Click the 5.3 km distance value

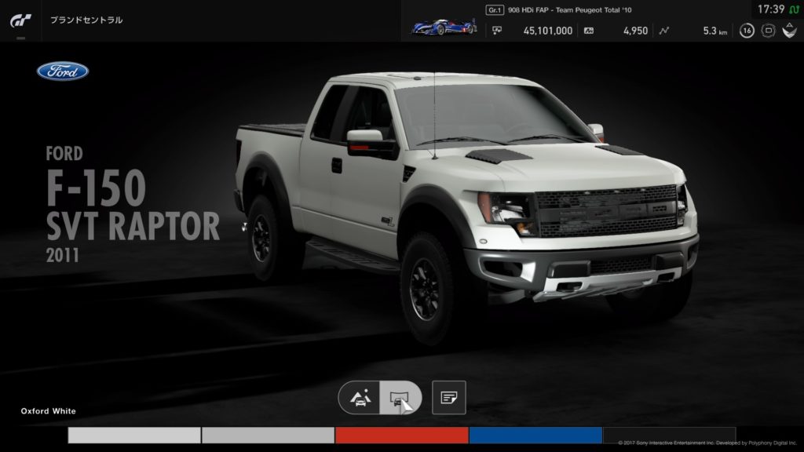click(x=714, y=31)
